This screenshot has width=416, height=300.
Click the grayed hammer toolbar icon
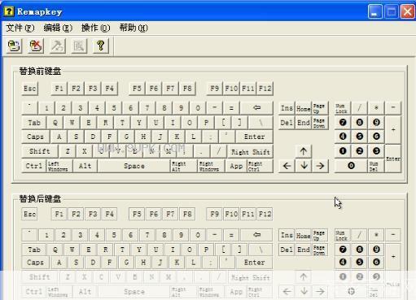click(57, 46)
